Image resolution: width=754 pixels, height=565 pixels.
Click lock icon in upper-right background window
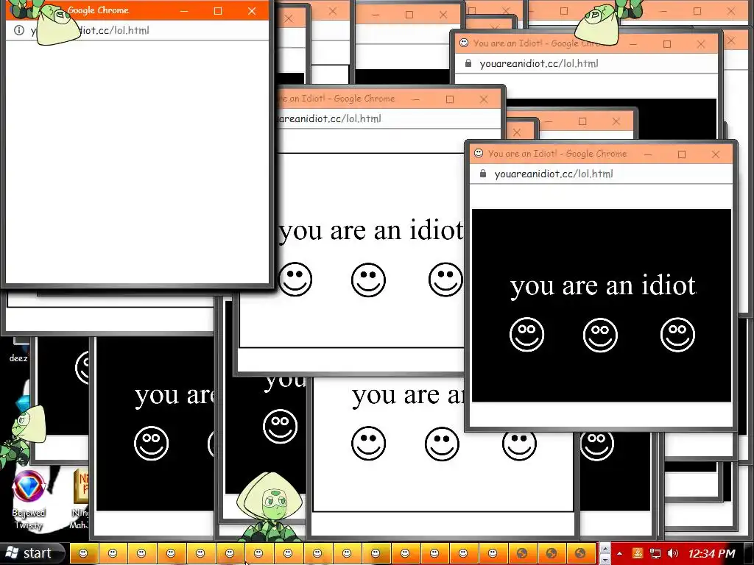tap(468, 63)
